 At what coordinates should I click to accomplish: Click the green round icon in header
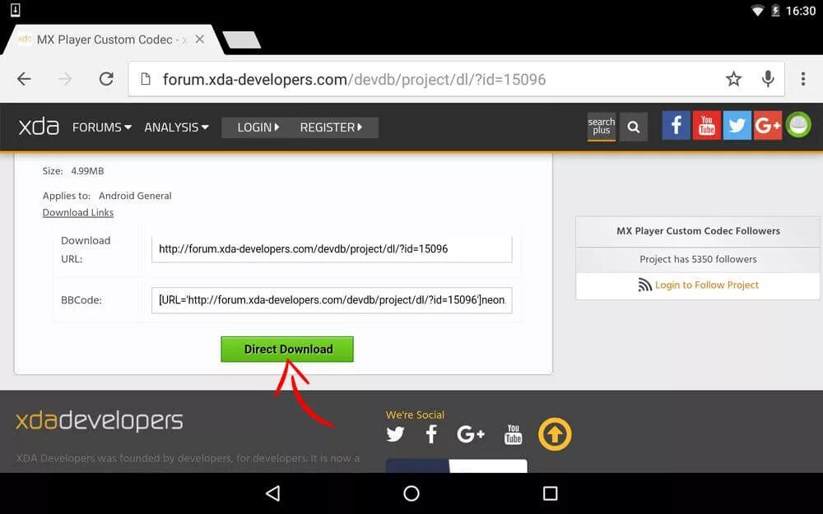click(x=798, y=125)
